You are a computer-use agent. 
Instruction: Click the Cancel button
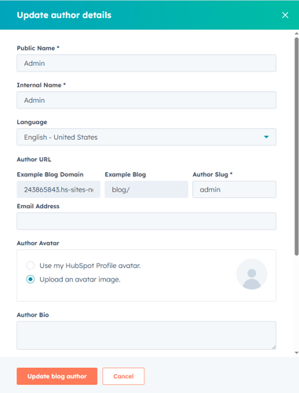click(x=123, y=376)
